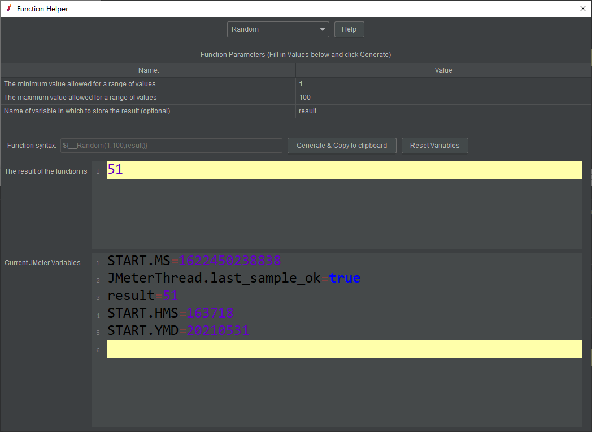Select the value cell containing result

(x=443, y=111)
